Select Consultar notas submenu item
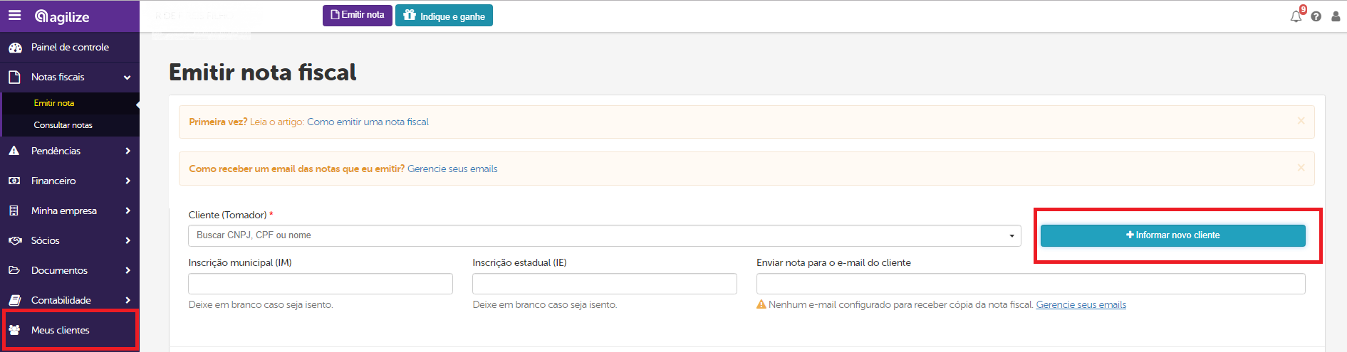Viewport: 1347px width, 352px height. tap(63, 125)
